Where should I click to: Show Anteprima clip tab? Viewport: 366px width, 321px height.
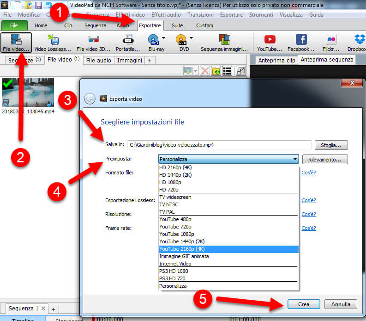276,61
